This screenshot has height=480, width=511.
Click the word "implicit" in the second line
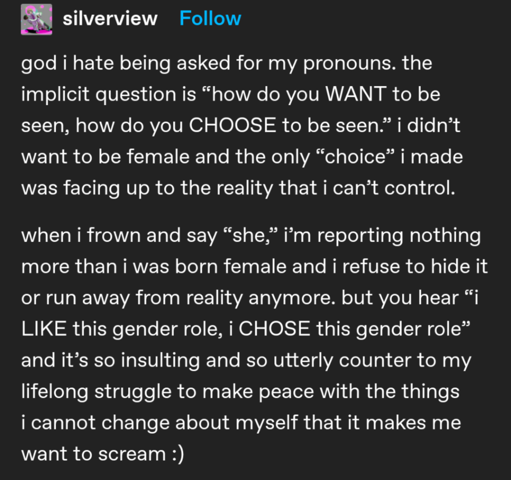(55, 94)
